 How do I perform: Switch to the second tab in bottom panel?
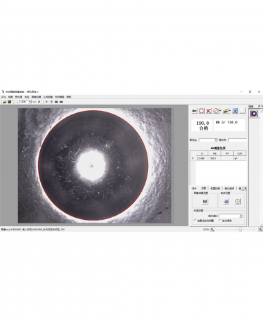(203, 189)
